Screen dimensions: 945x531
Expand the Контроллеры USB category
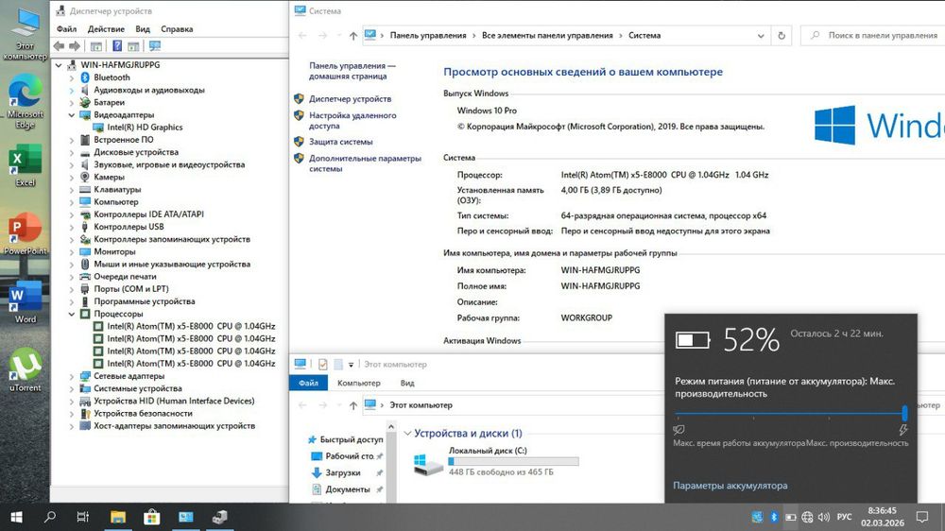pyautogui.click(x=72, y=227)
